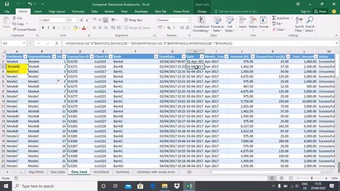Open the File menu tab
340x191 pixels.
pyautogui.click(x=7, y=12)
